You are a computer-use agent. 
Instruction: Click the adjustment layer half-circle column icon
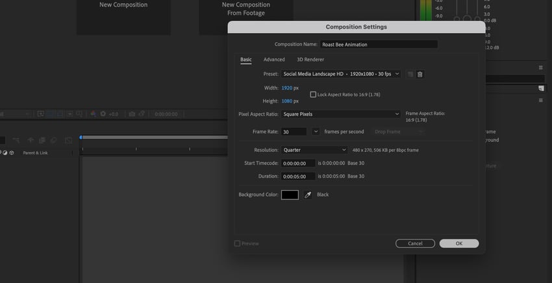5,153
